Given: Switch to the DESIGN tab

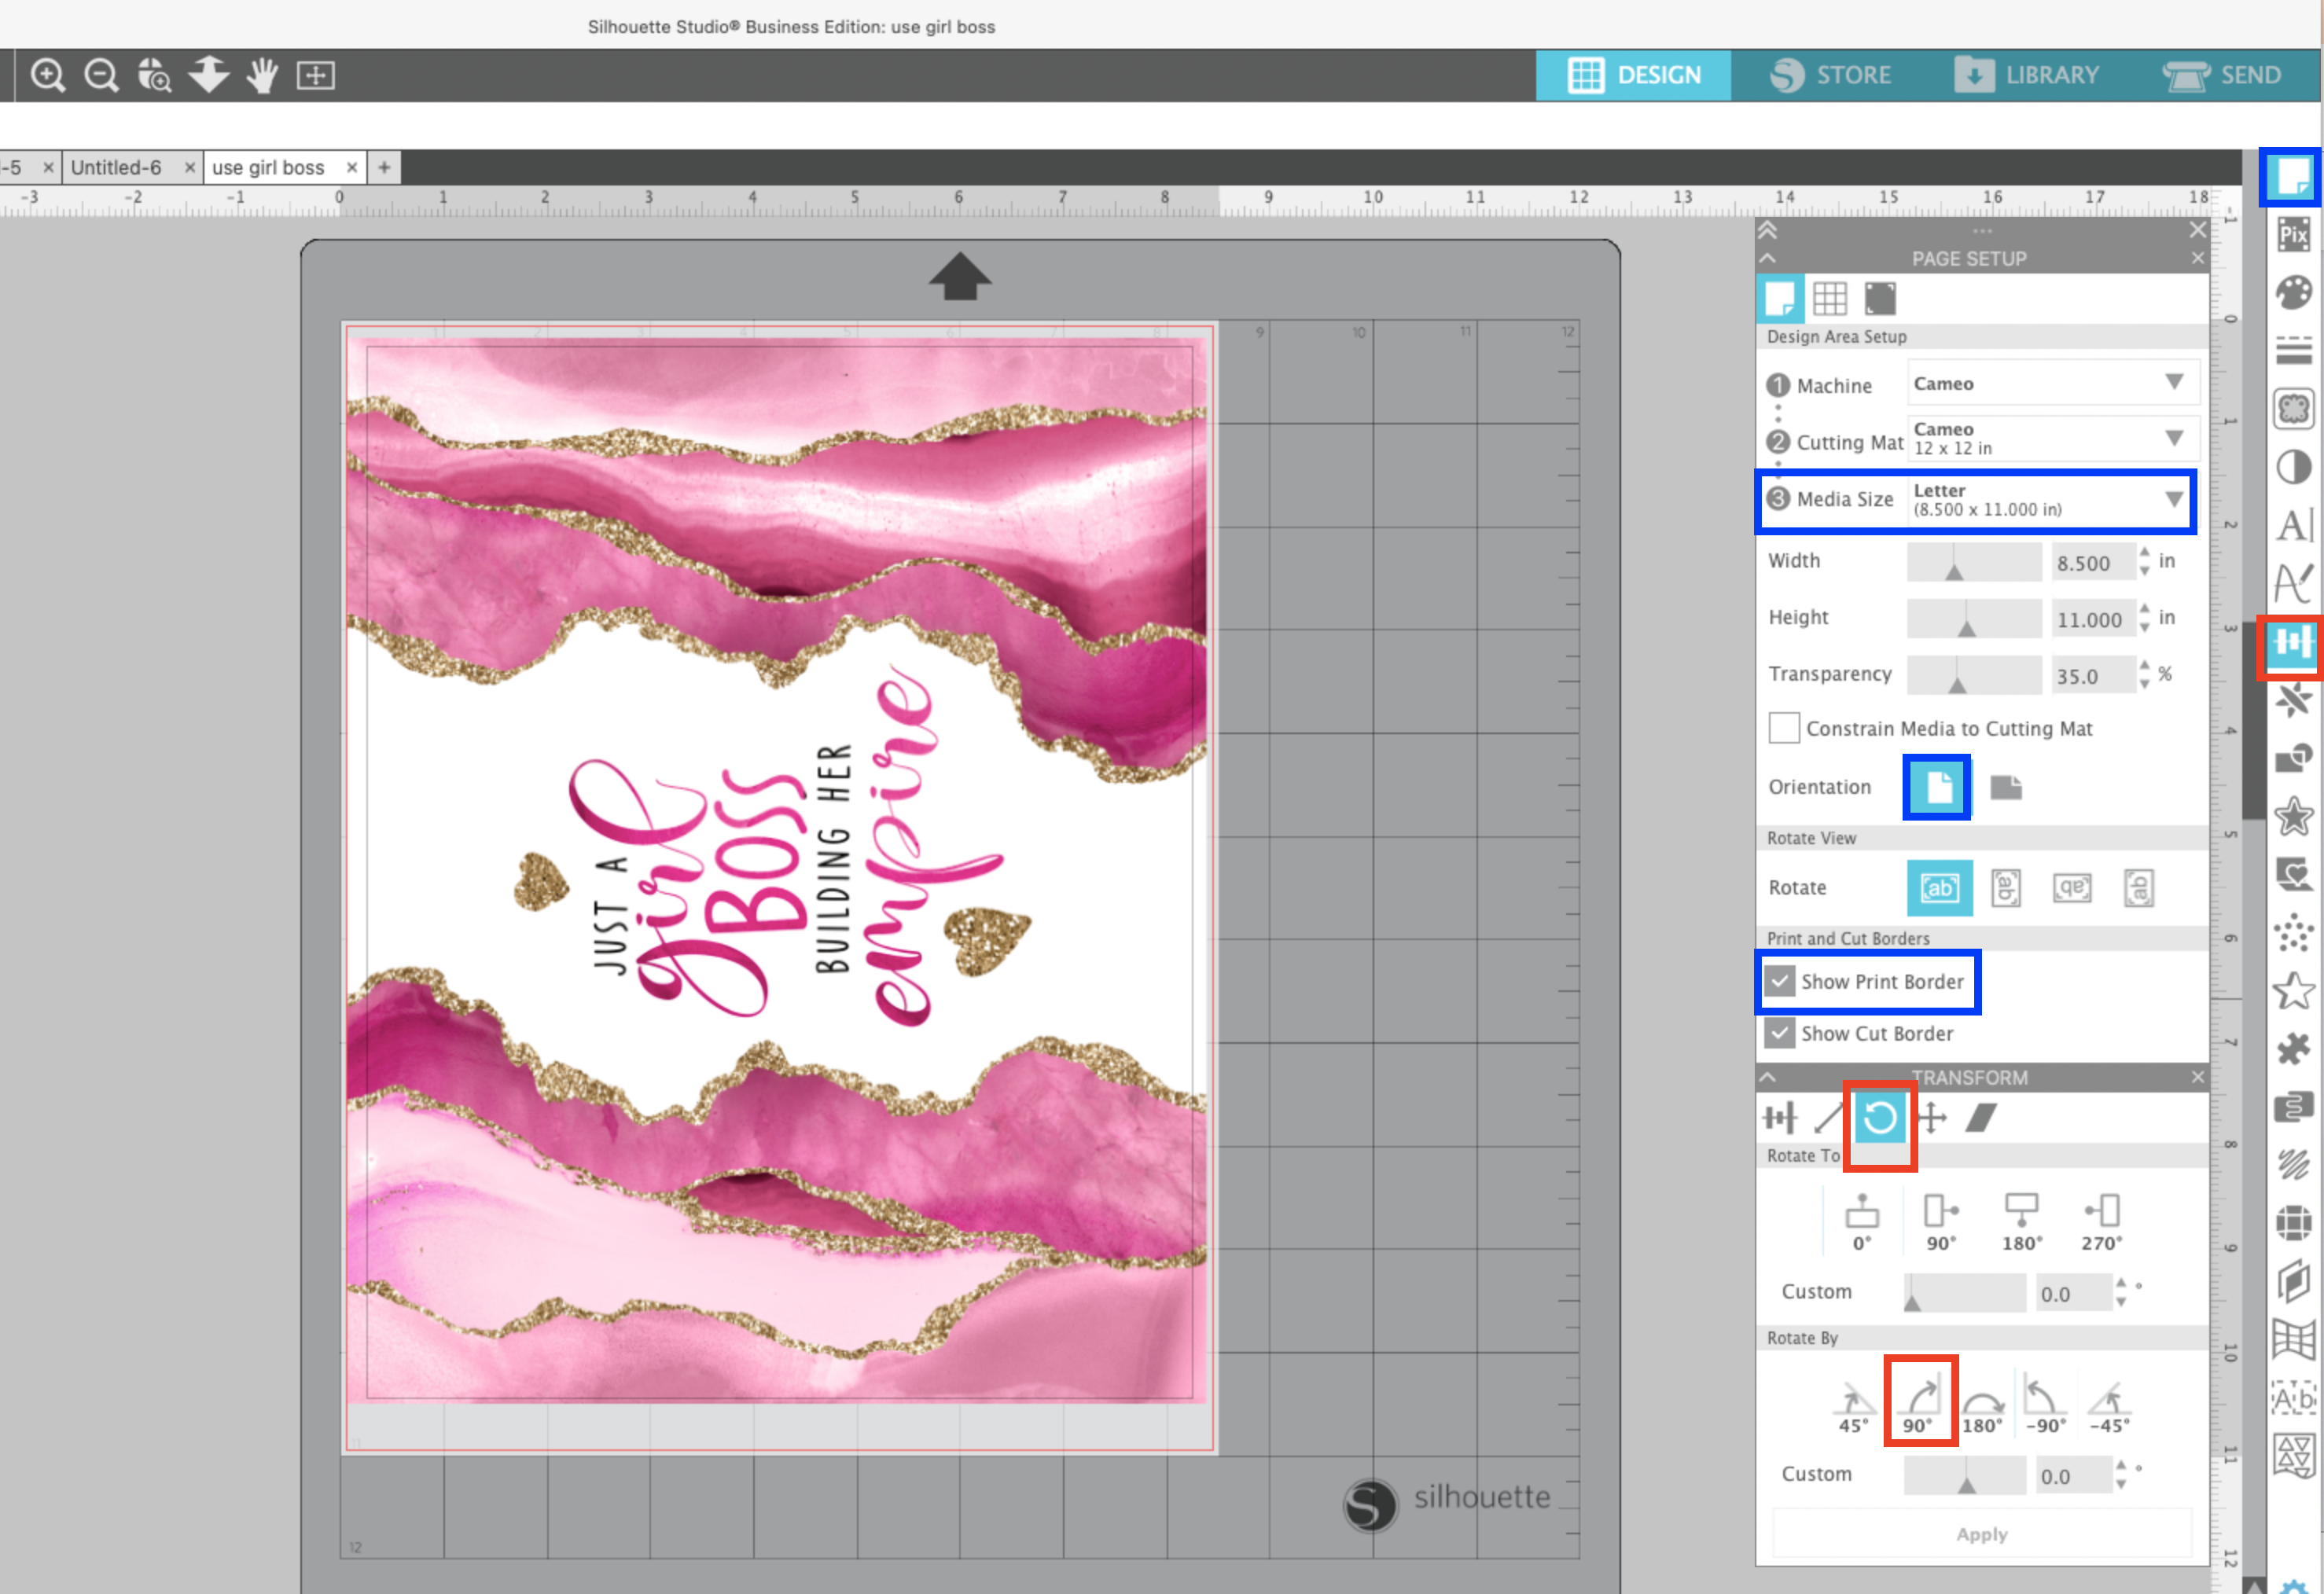Looking at the screenshot, I should tap(1633, 75).
